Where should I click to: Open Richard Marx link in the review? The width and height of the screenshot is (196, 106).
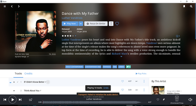coord(120,54)
